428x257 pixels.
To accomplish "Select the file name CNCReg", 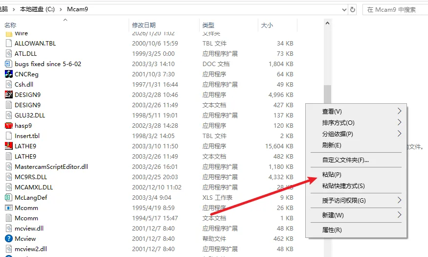I will [26, 74].
